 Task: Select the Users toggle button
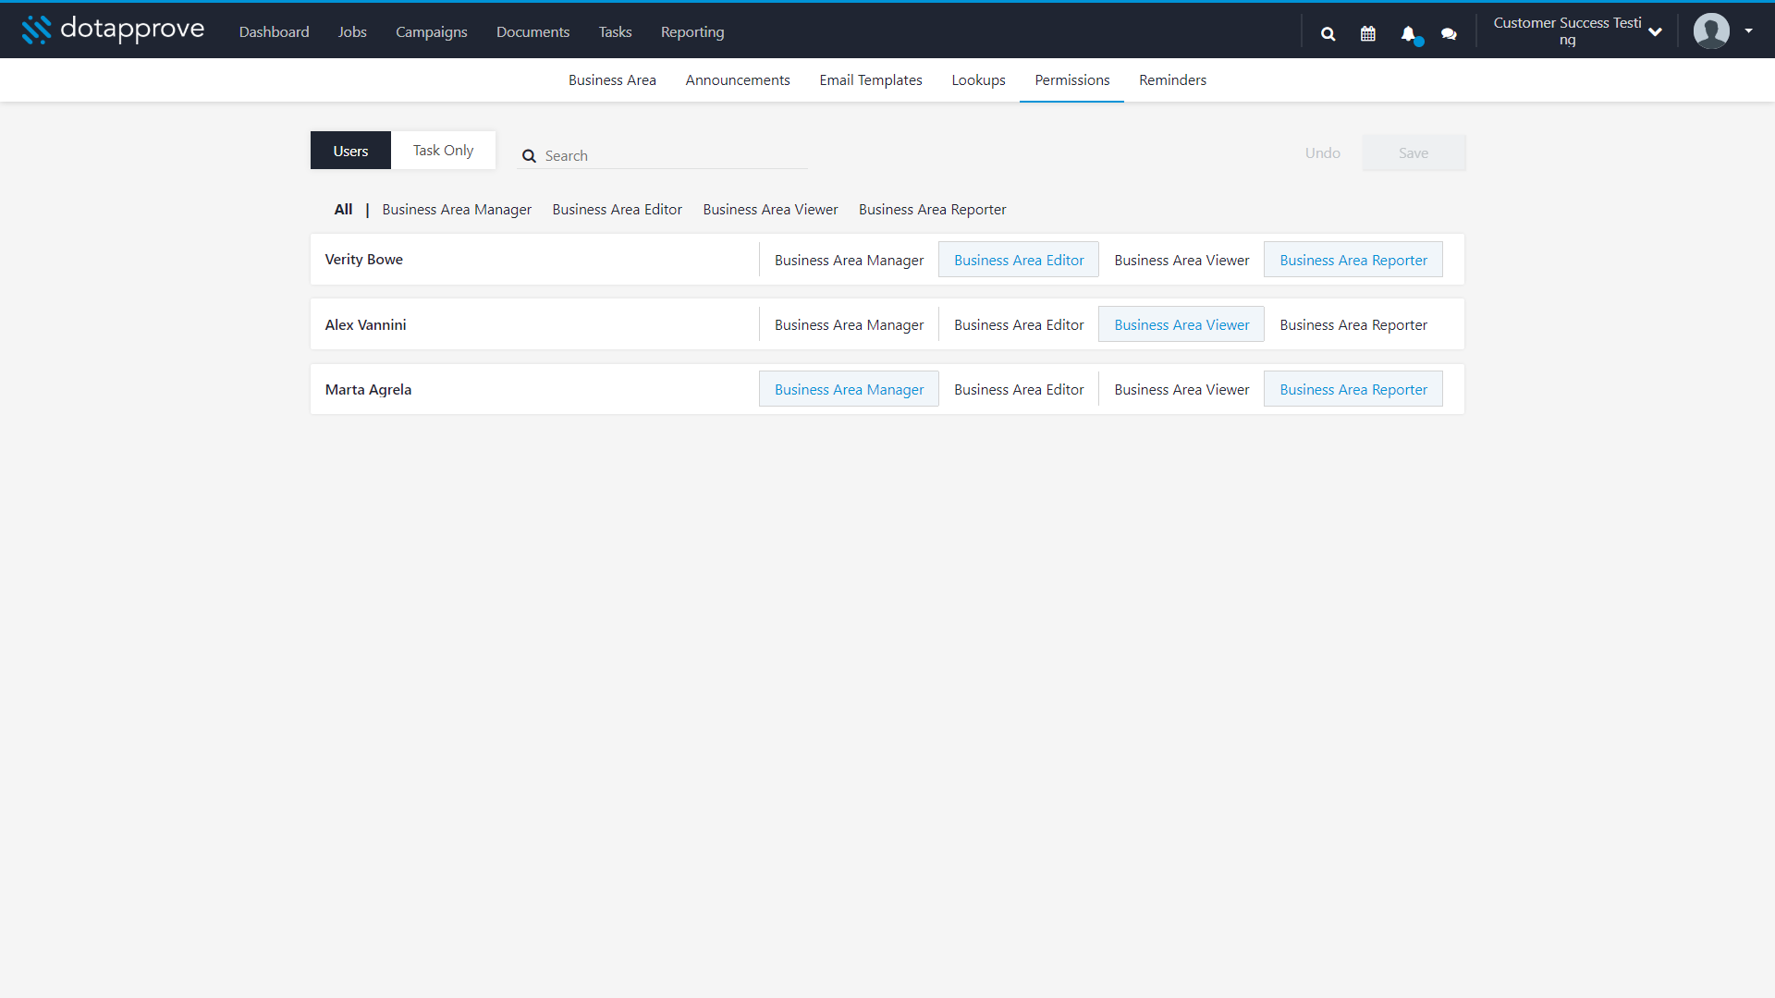click(x=350, y=151)
